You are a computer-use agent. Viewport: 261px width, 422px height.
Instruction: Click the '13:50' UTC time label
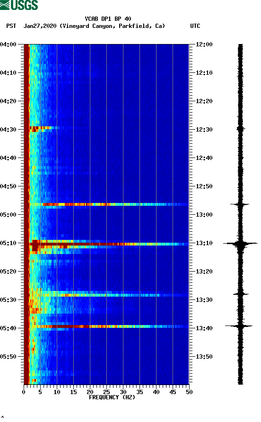click(204, 357)
